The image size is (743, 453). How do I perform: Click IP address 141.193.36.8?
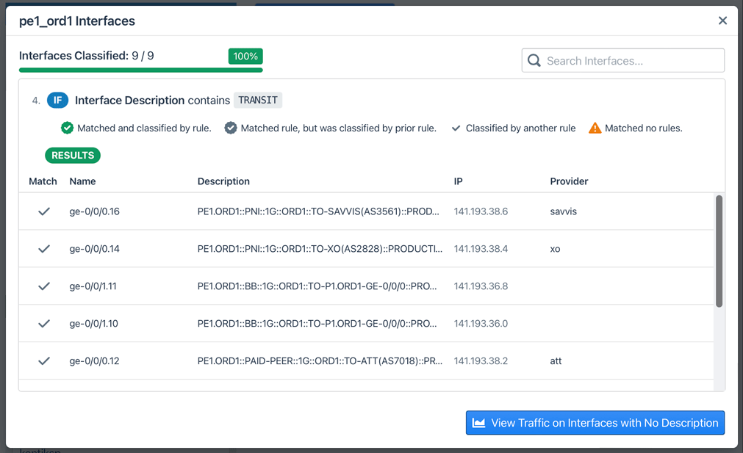(x=481, y=286)
